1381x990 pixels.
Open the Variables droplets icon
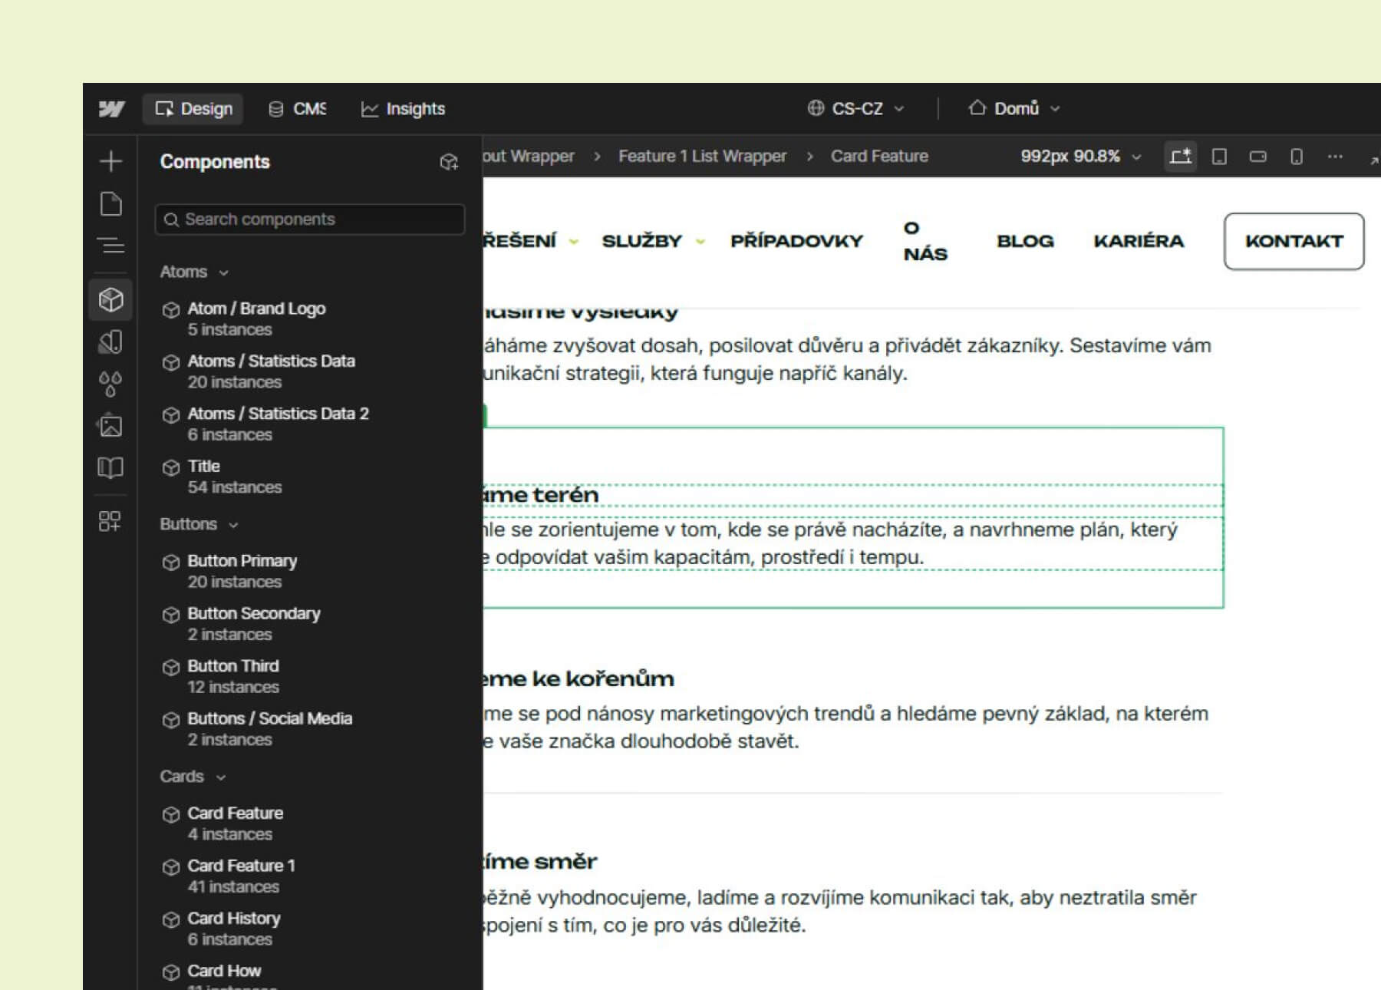(x=111, y=384)
